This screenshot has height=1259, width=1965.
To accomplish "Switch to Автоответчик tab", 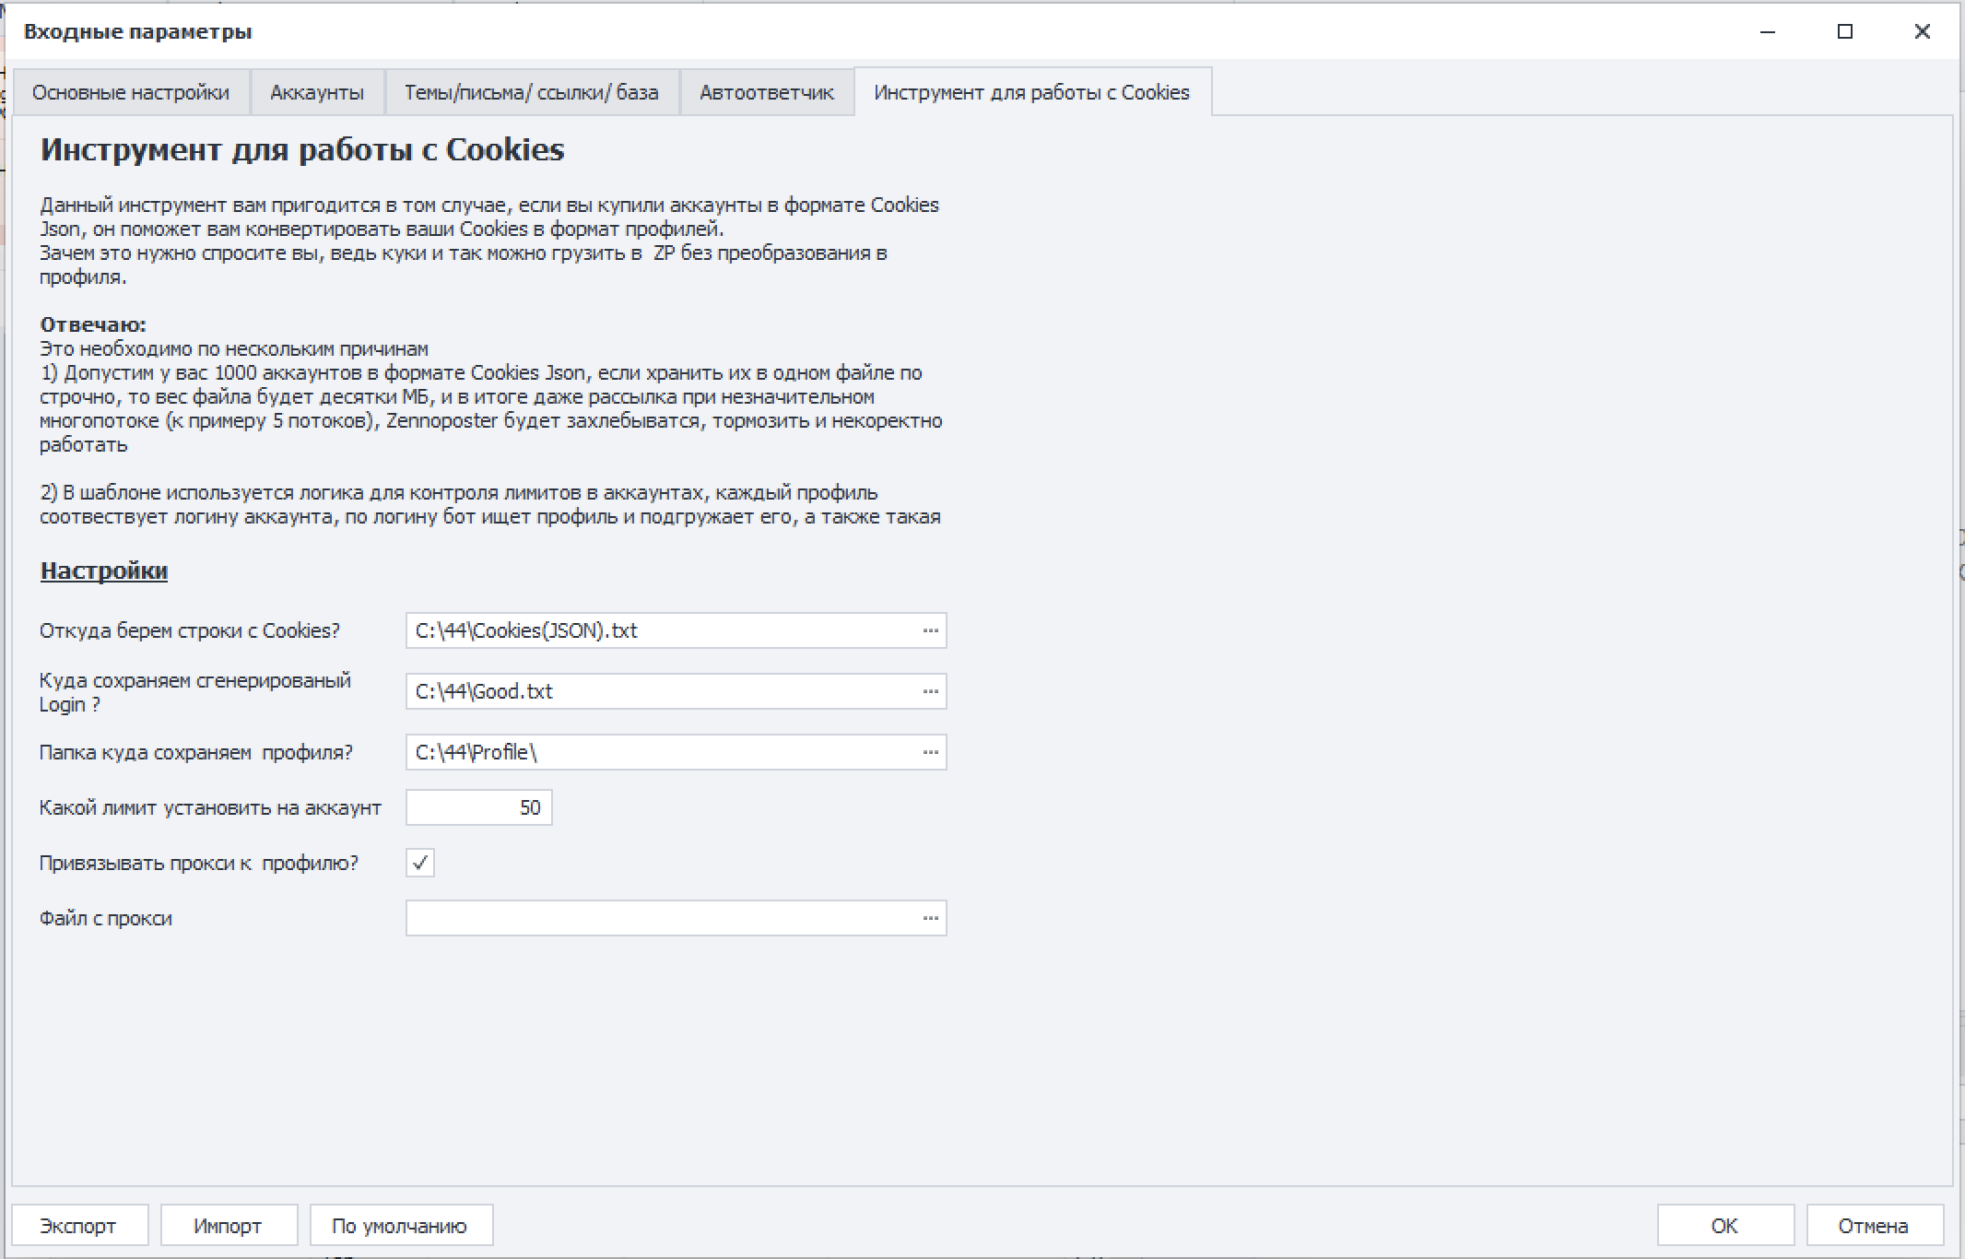I will coord(767,93).
